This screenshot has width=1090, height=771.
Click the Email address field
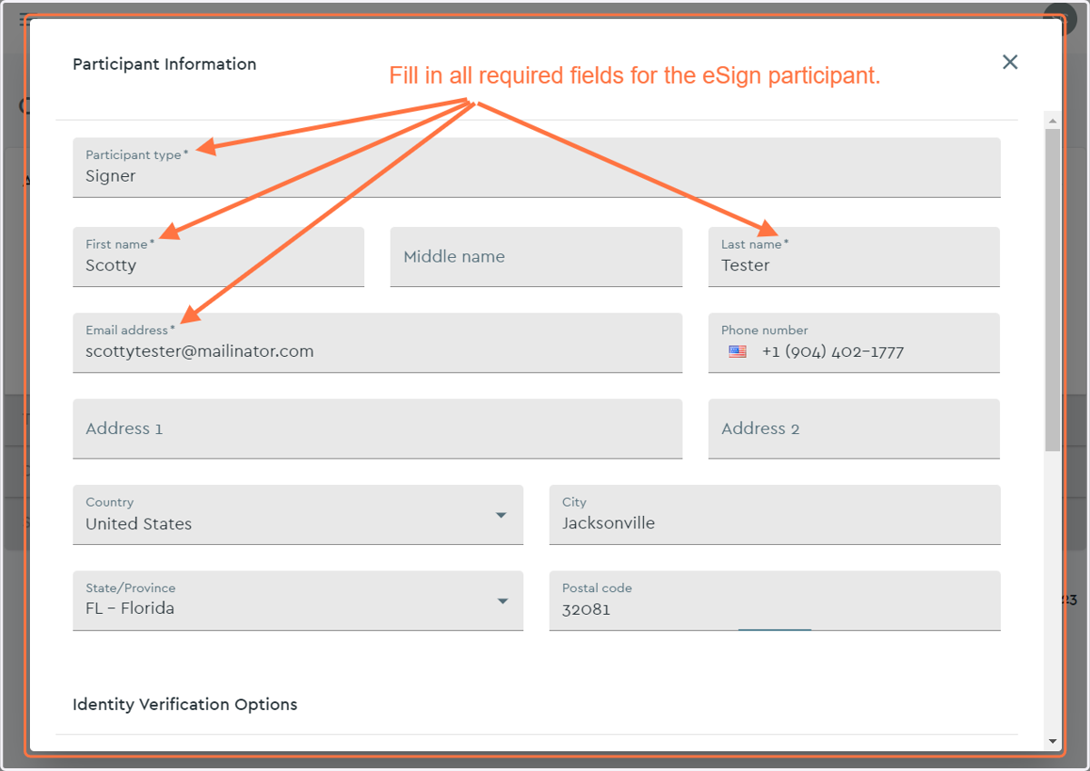pos(377,343)
